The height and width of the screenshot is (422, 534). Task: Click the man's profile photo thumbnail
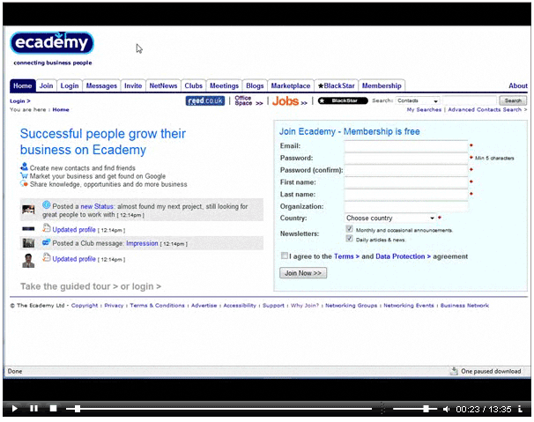coord(28,261)
